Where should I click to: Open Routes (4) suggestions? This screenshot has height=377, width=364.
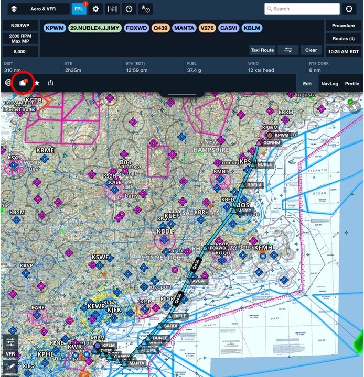pyautogui.click(x=344, y=38)
